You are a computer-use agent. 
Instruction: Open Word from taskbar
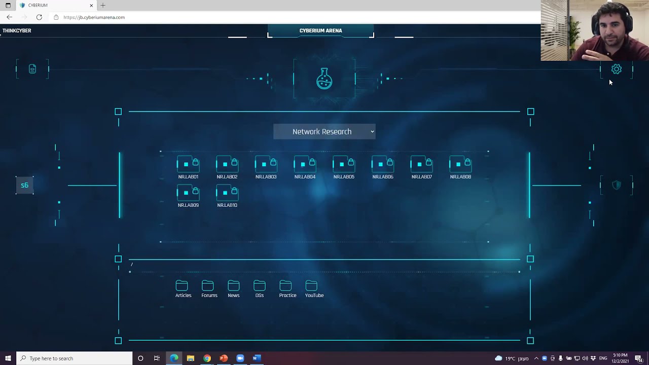257,358
